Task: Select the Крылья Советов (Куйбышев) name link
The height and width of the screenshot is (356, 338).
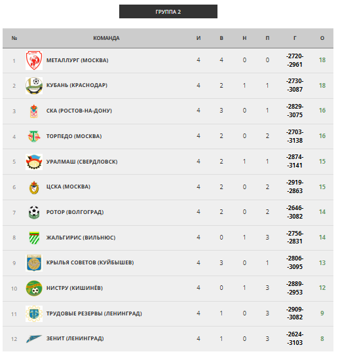Action: pos(90,262)
